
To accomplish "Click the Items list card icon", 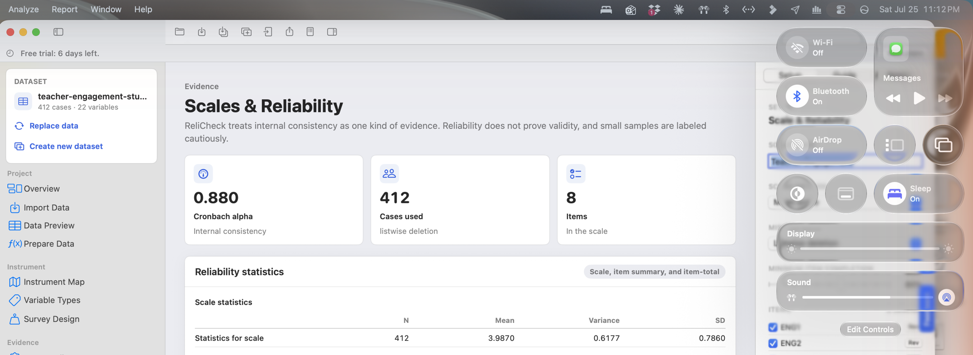I will coord(576,174).
